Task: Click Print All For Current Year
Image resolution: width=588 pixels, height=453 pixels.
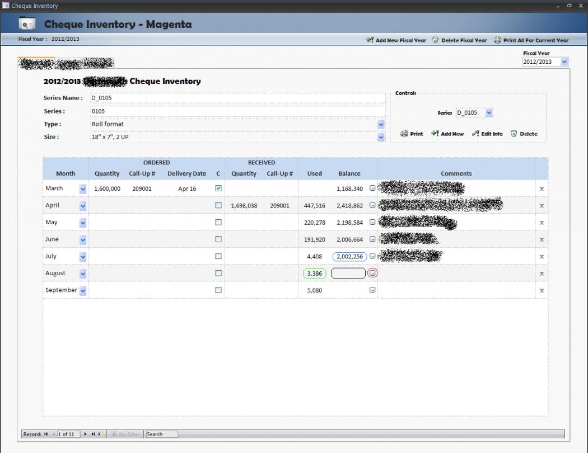Action: point(531,40)
